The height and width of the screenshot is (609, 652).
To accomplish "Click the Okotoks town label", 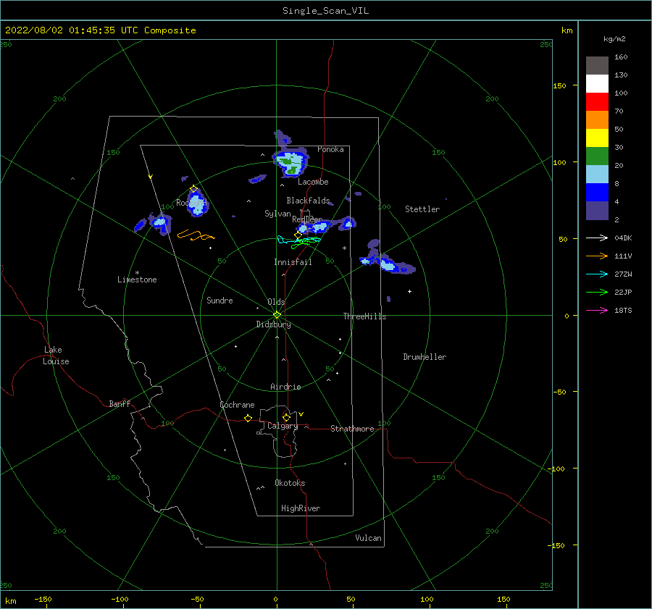I will click(x=290, y=482).
